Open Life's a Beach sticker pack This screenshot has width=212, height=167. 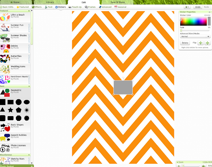pyautogui.click(x=15, y=17)
